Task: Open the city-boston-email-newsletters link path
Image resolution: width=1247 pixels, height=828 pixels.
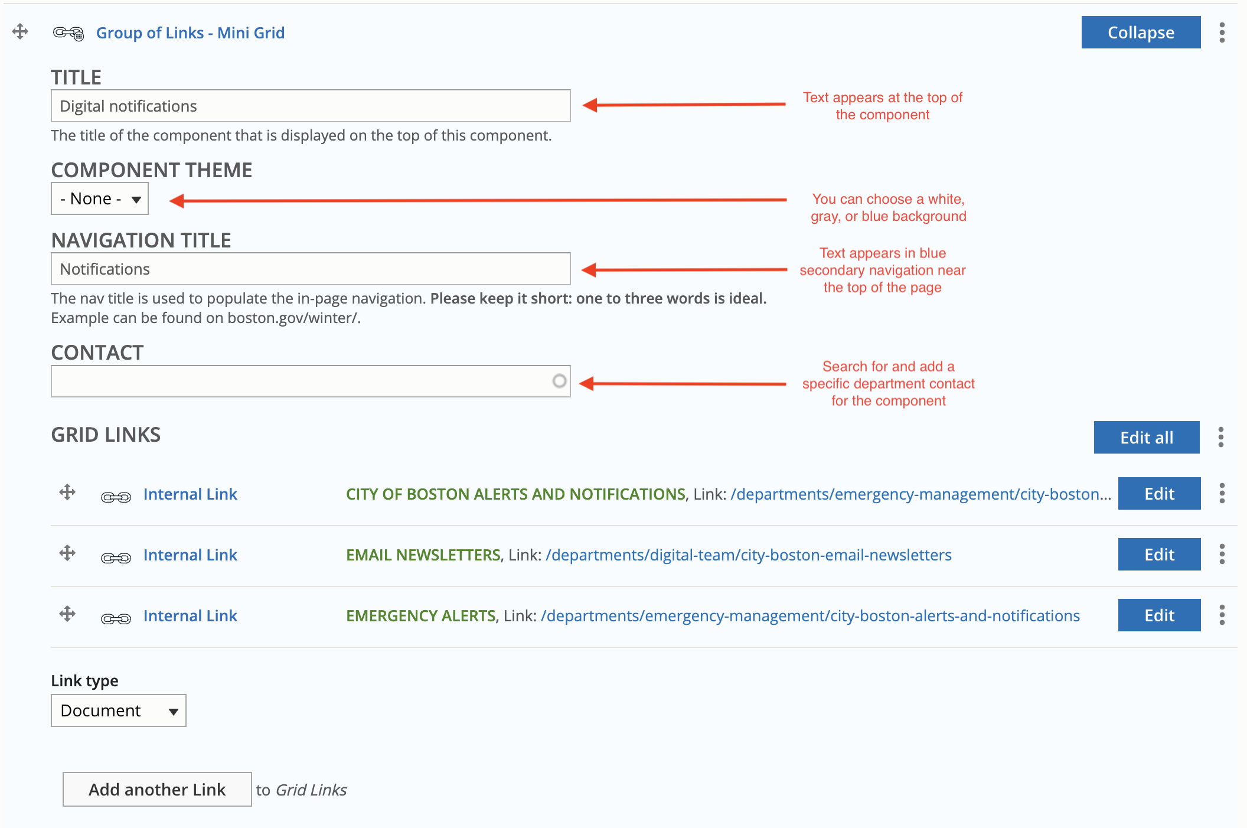Action: click(x=748, y=555)
